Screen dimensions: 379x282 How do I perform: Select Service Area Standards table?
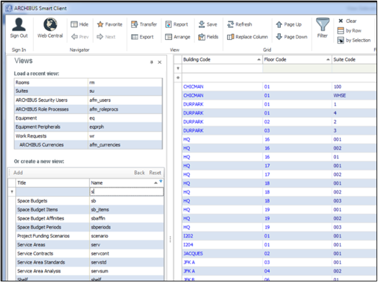pyautogui.click(x=90, y=262)
